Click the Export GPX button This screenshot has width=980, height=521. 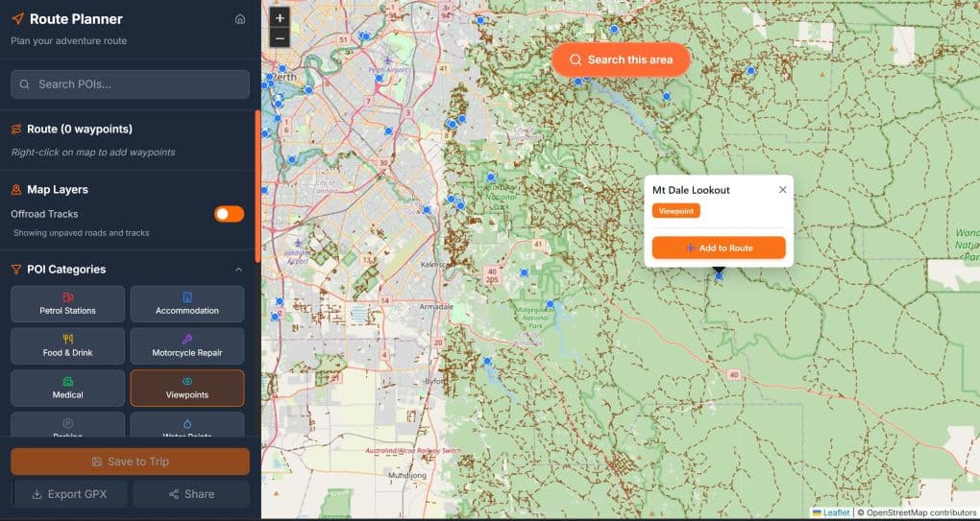click(69, 494)
